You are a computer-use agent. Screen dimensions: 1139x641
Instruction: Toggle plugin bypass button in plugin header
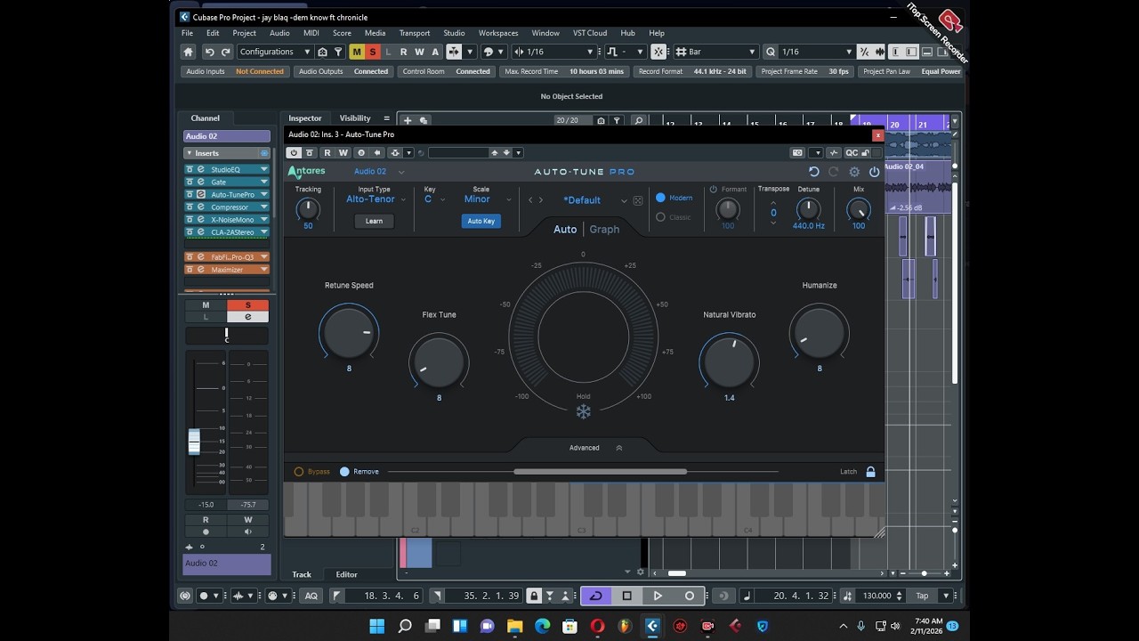pos(310,152)
